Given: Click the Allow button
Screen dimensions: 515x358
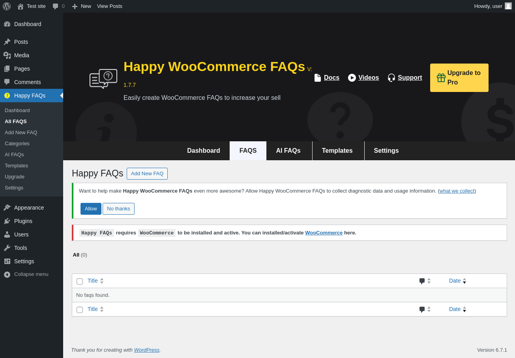Looking at the screenshot, I should pos(91,209).
